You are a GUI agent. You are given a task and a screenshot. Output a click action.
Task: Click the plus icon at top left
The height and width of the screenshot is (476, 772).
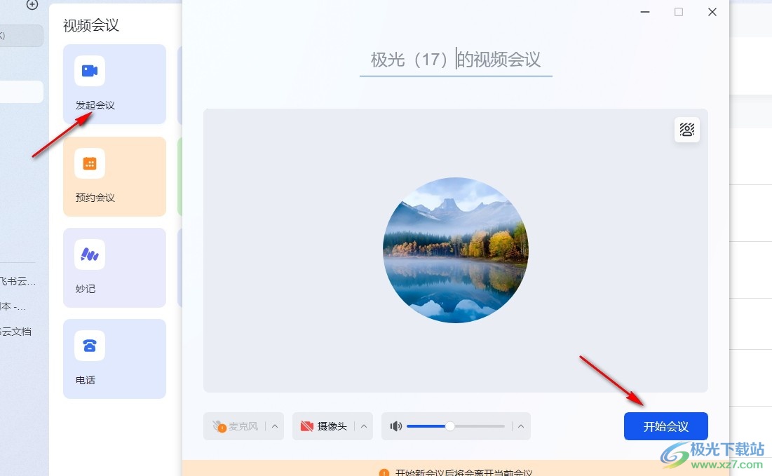click(32, 5)
